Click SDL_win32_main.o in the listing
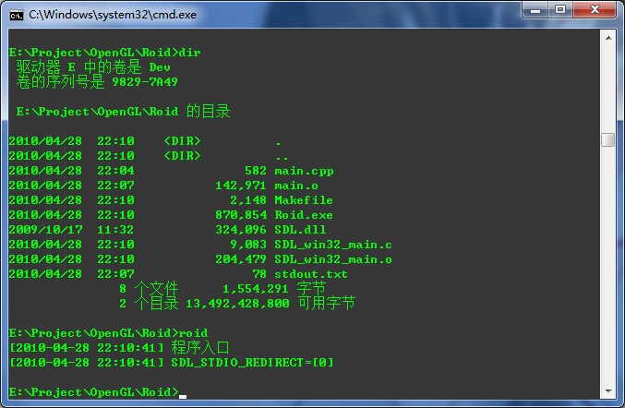Screen dimensions: 625x408 point(332,259)
